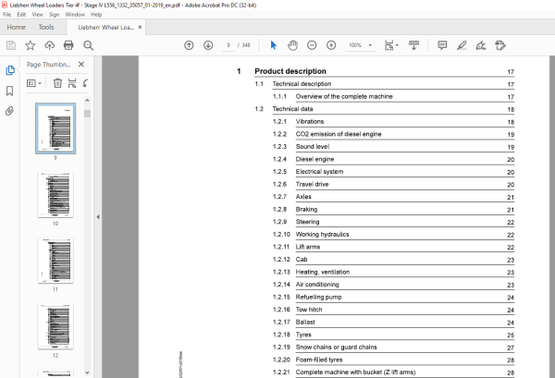Open the View menu
Viewport: 555px width, 378px height.
37,15
